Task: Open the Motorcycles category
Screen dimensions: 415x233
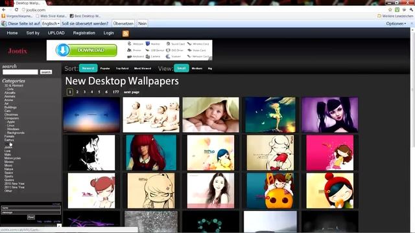Action: [x=12, y=158]
